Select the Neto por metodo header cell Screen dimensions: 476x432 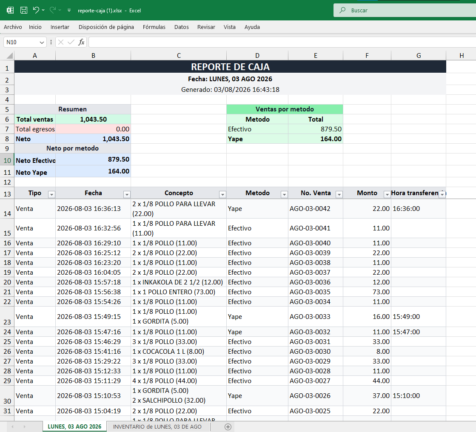73,148
